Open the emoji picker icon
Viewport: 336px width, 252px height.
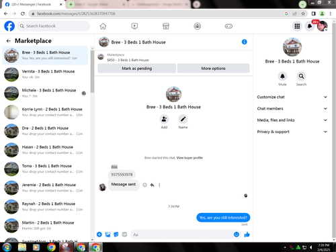(237, 235)
